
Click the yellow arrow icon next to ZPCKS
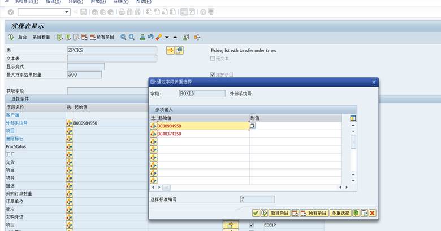[x=170, y=50]
